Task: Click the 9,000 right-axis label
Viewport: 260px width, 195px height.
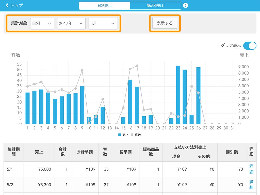Action: (243, 67)
